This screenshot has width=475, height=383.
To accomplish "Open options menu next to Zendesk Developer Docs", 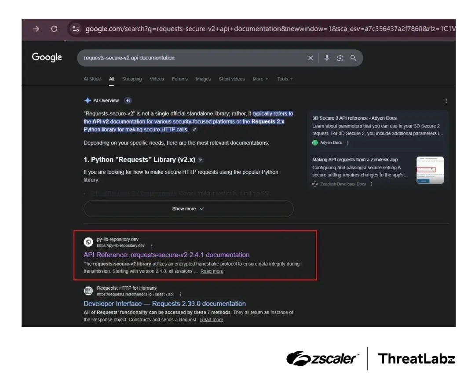I will coord(371,184).
